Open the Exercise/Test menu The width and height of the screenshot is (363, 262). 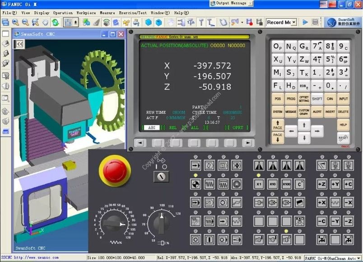coord(133,13)
